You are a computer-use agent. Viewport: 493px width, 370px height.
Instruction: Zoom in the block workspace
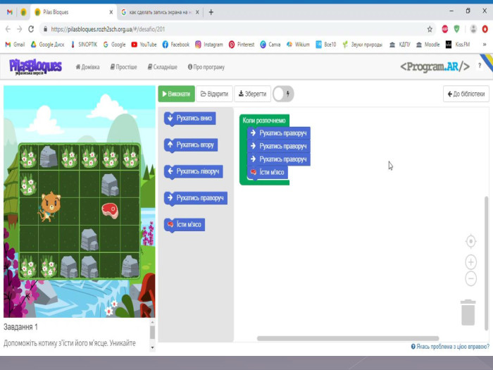tap(471, 262)
